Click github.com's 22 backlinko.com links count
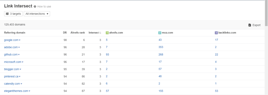268x95 pixels. [x=216, y=55]
